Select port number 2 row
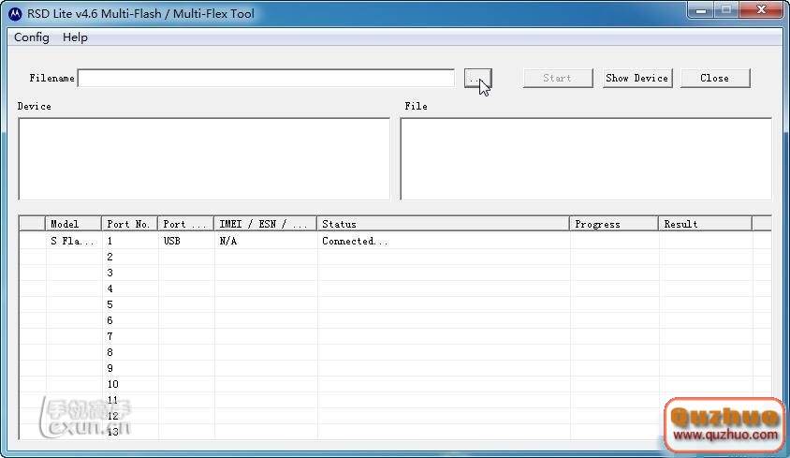Image resolution: width=790 pixels, height=458 pixels. pyautogui.click(x=395, y=257)
